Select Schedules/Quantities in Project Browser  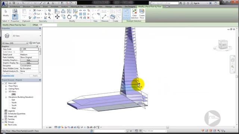point(16,114)
